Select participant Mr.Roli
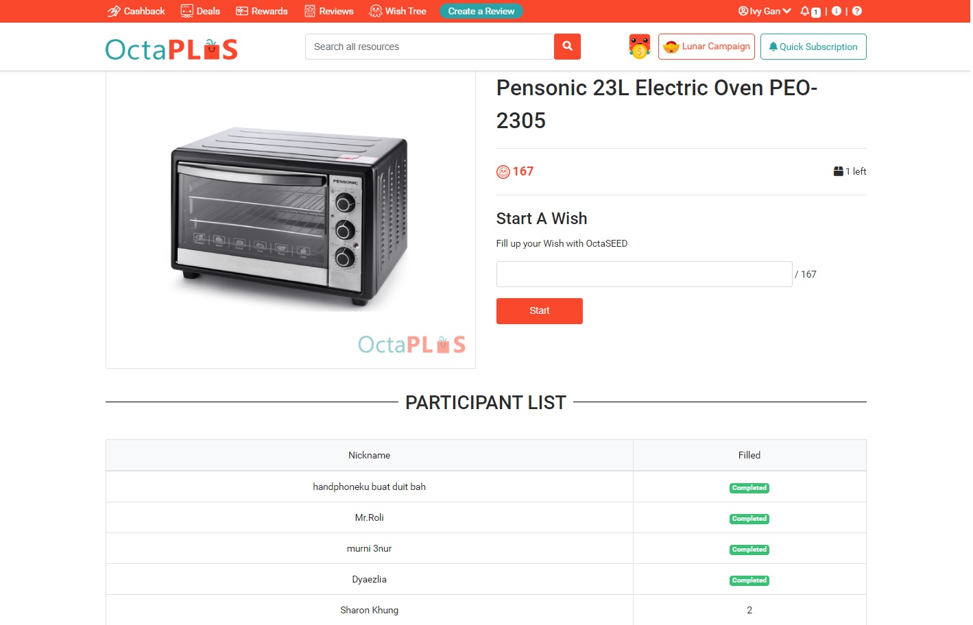 370,517
